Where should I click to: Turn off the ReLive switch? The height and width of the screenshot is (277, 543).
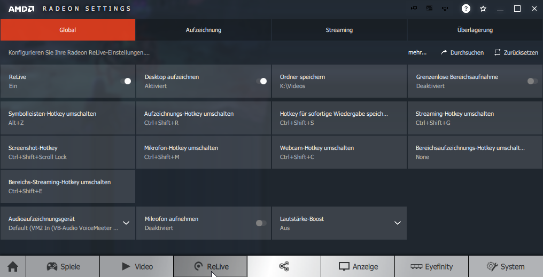pos(126,81)
